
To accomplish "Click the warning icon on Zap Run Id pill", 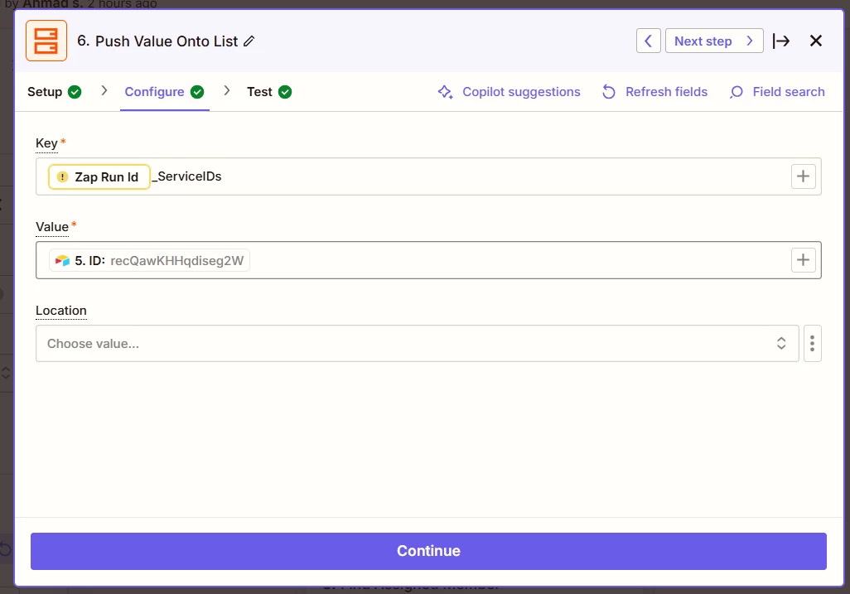I will 63,176.
